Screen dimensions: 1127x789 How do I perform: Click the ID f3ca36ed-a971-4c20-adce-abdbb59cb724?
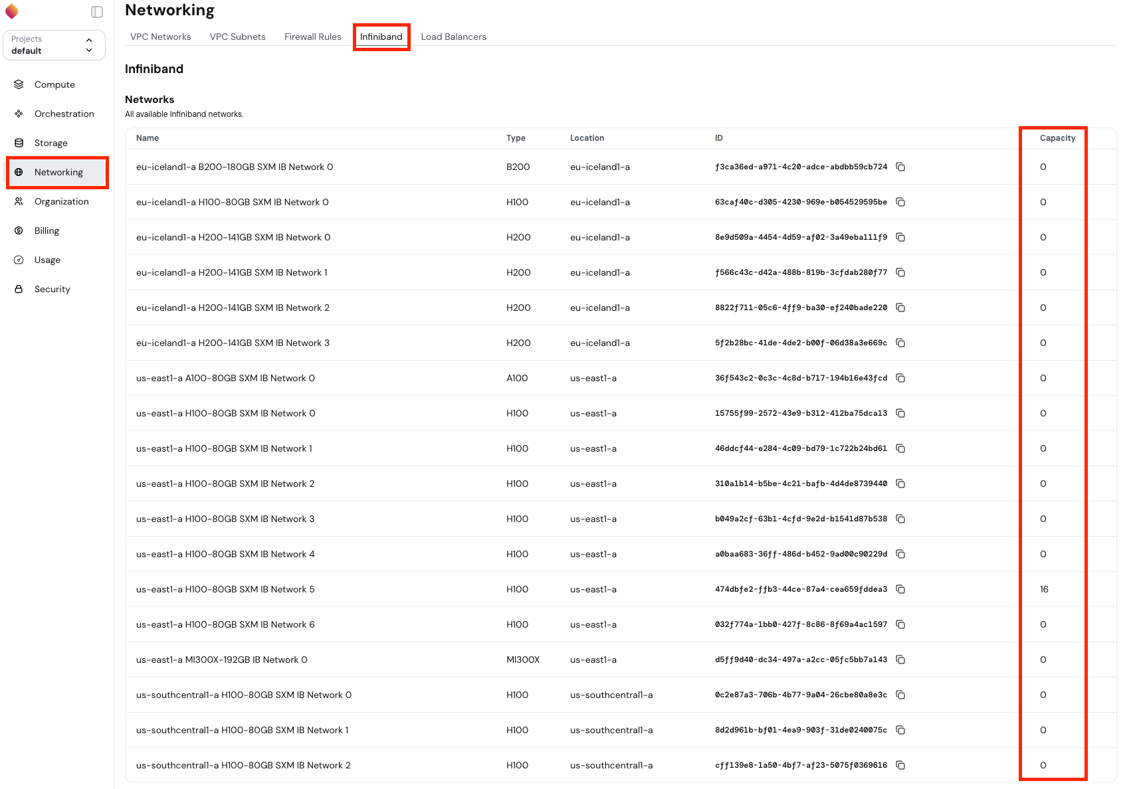coord(801,167)
